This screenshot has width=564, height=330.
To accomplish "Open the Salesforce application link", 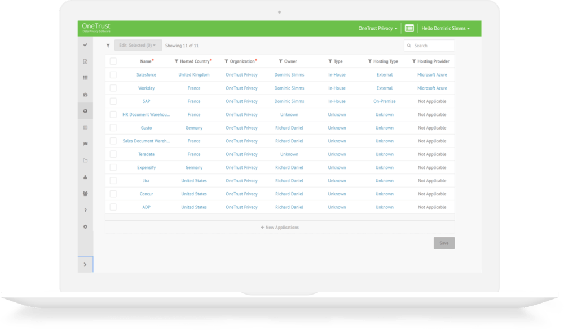I will [147, 75].
